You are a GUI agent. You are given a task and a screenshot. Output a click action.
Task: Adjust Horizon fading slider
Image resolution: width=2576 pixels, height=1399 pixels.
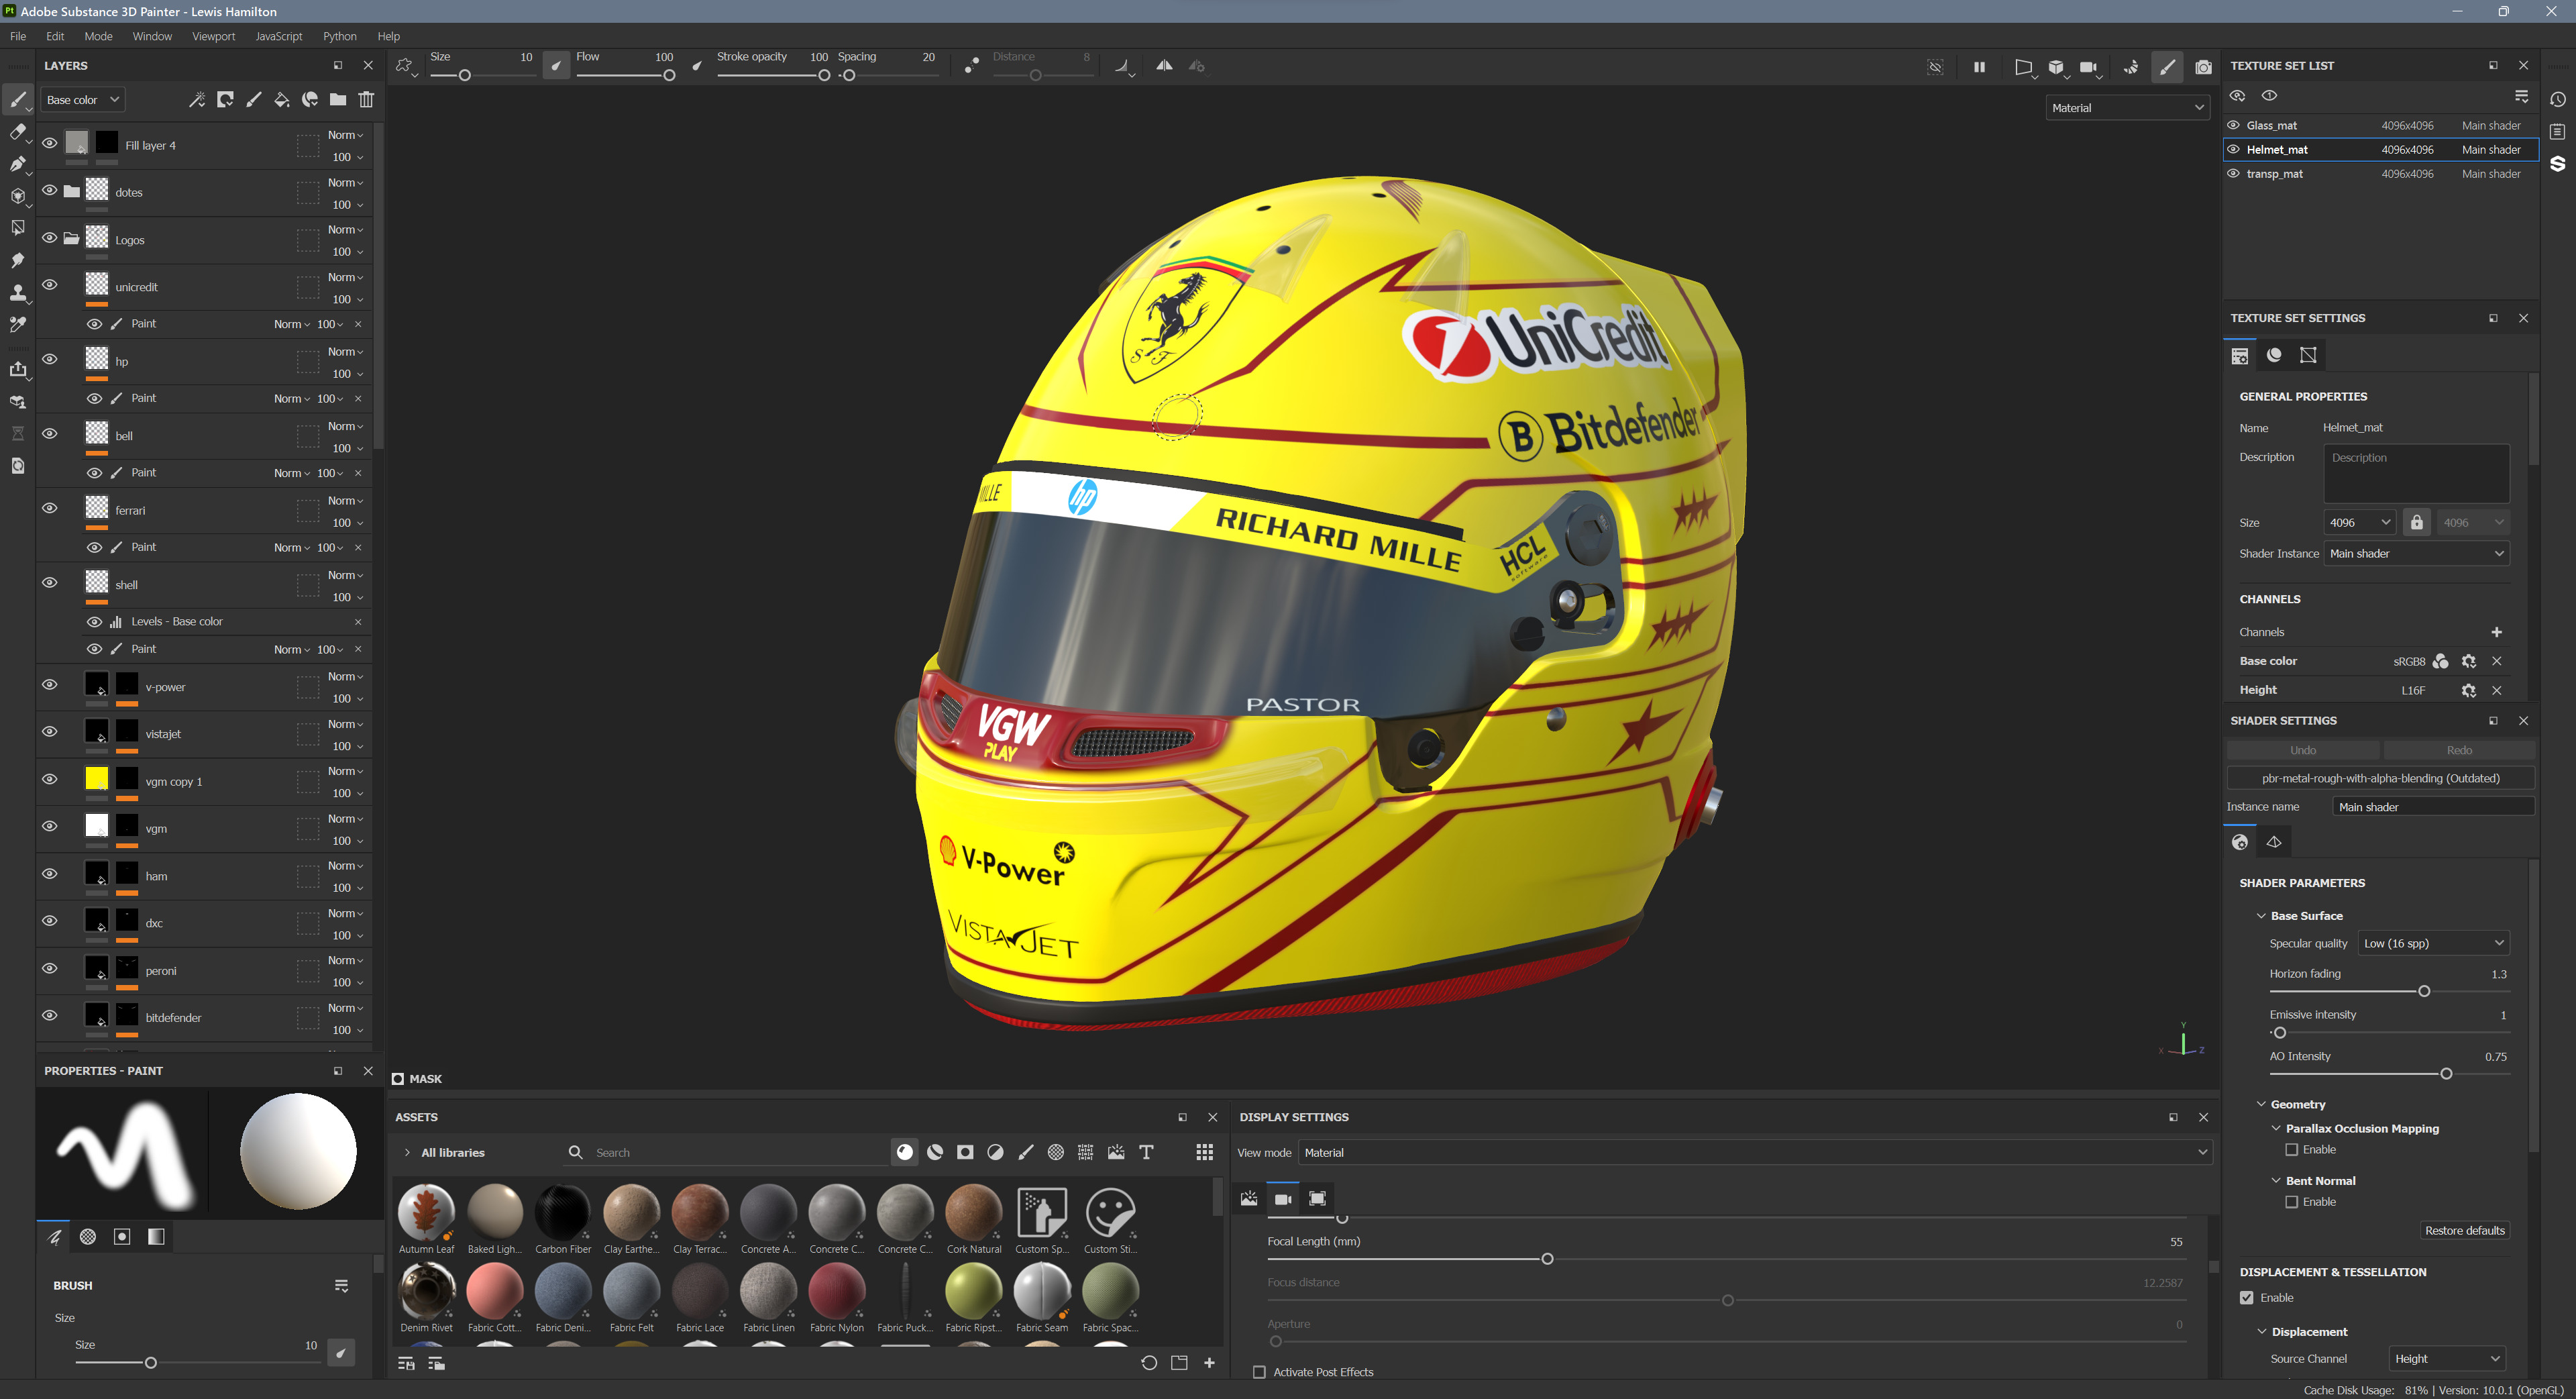click(2424, 991)
